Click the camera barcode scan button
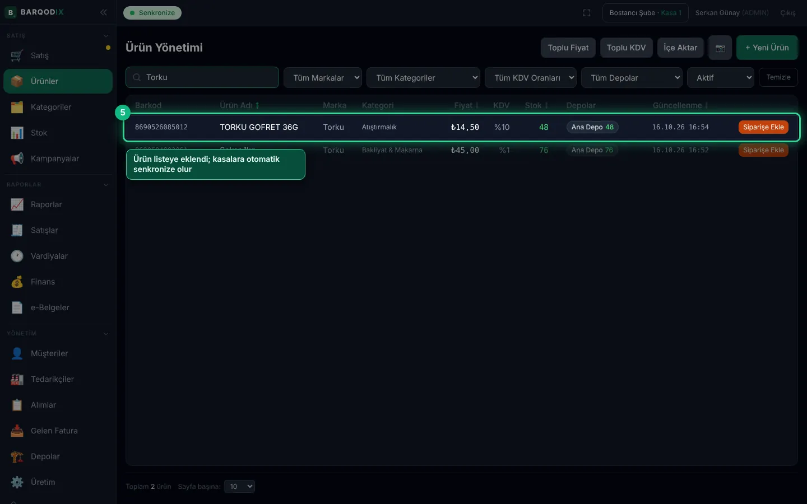This screenshot has height=504, width=807. click(x=720, y=48)
